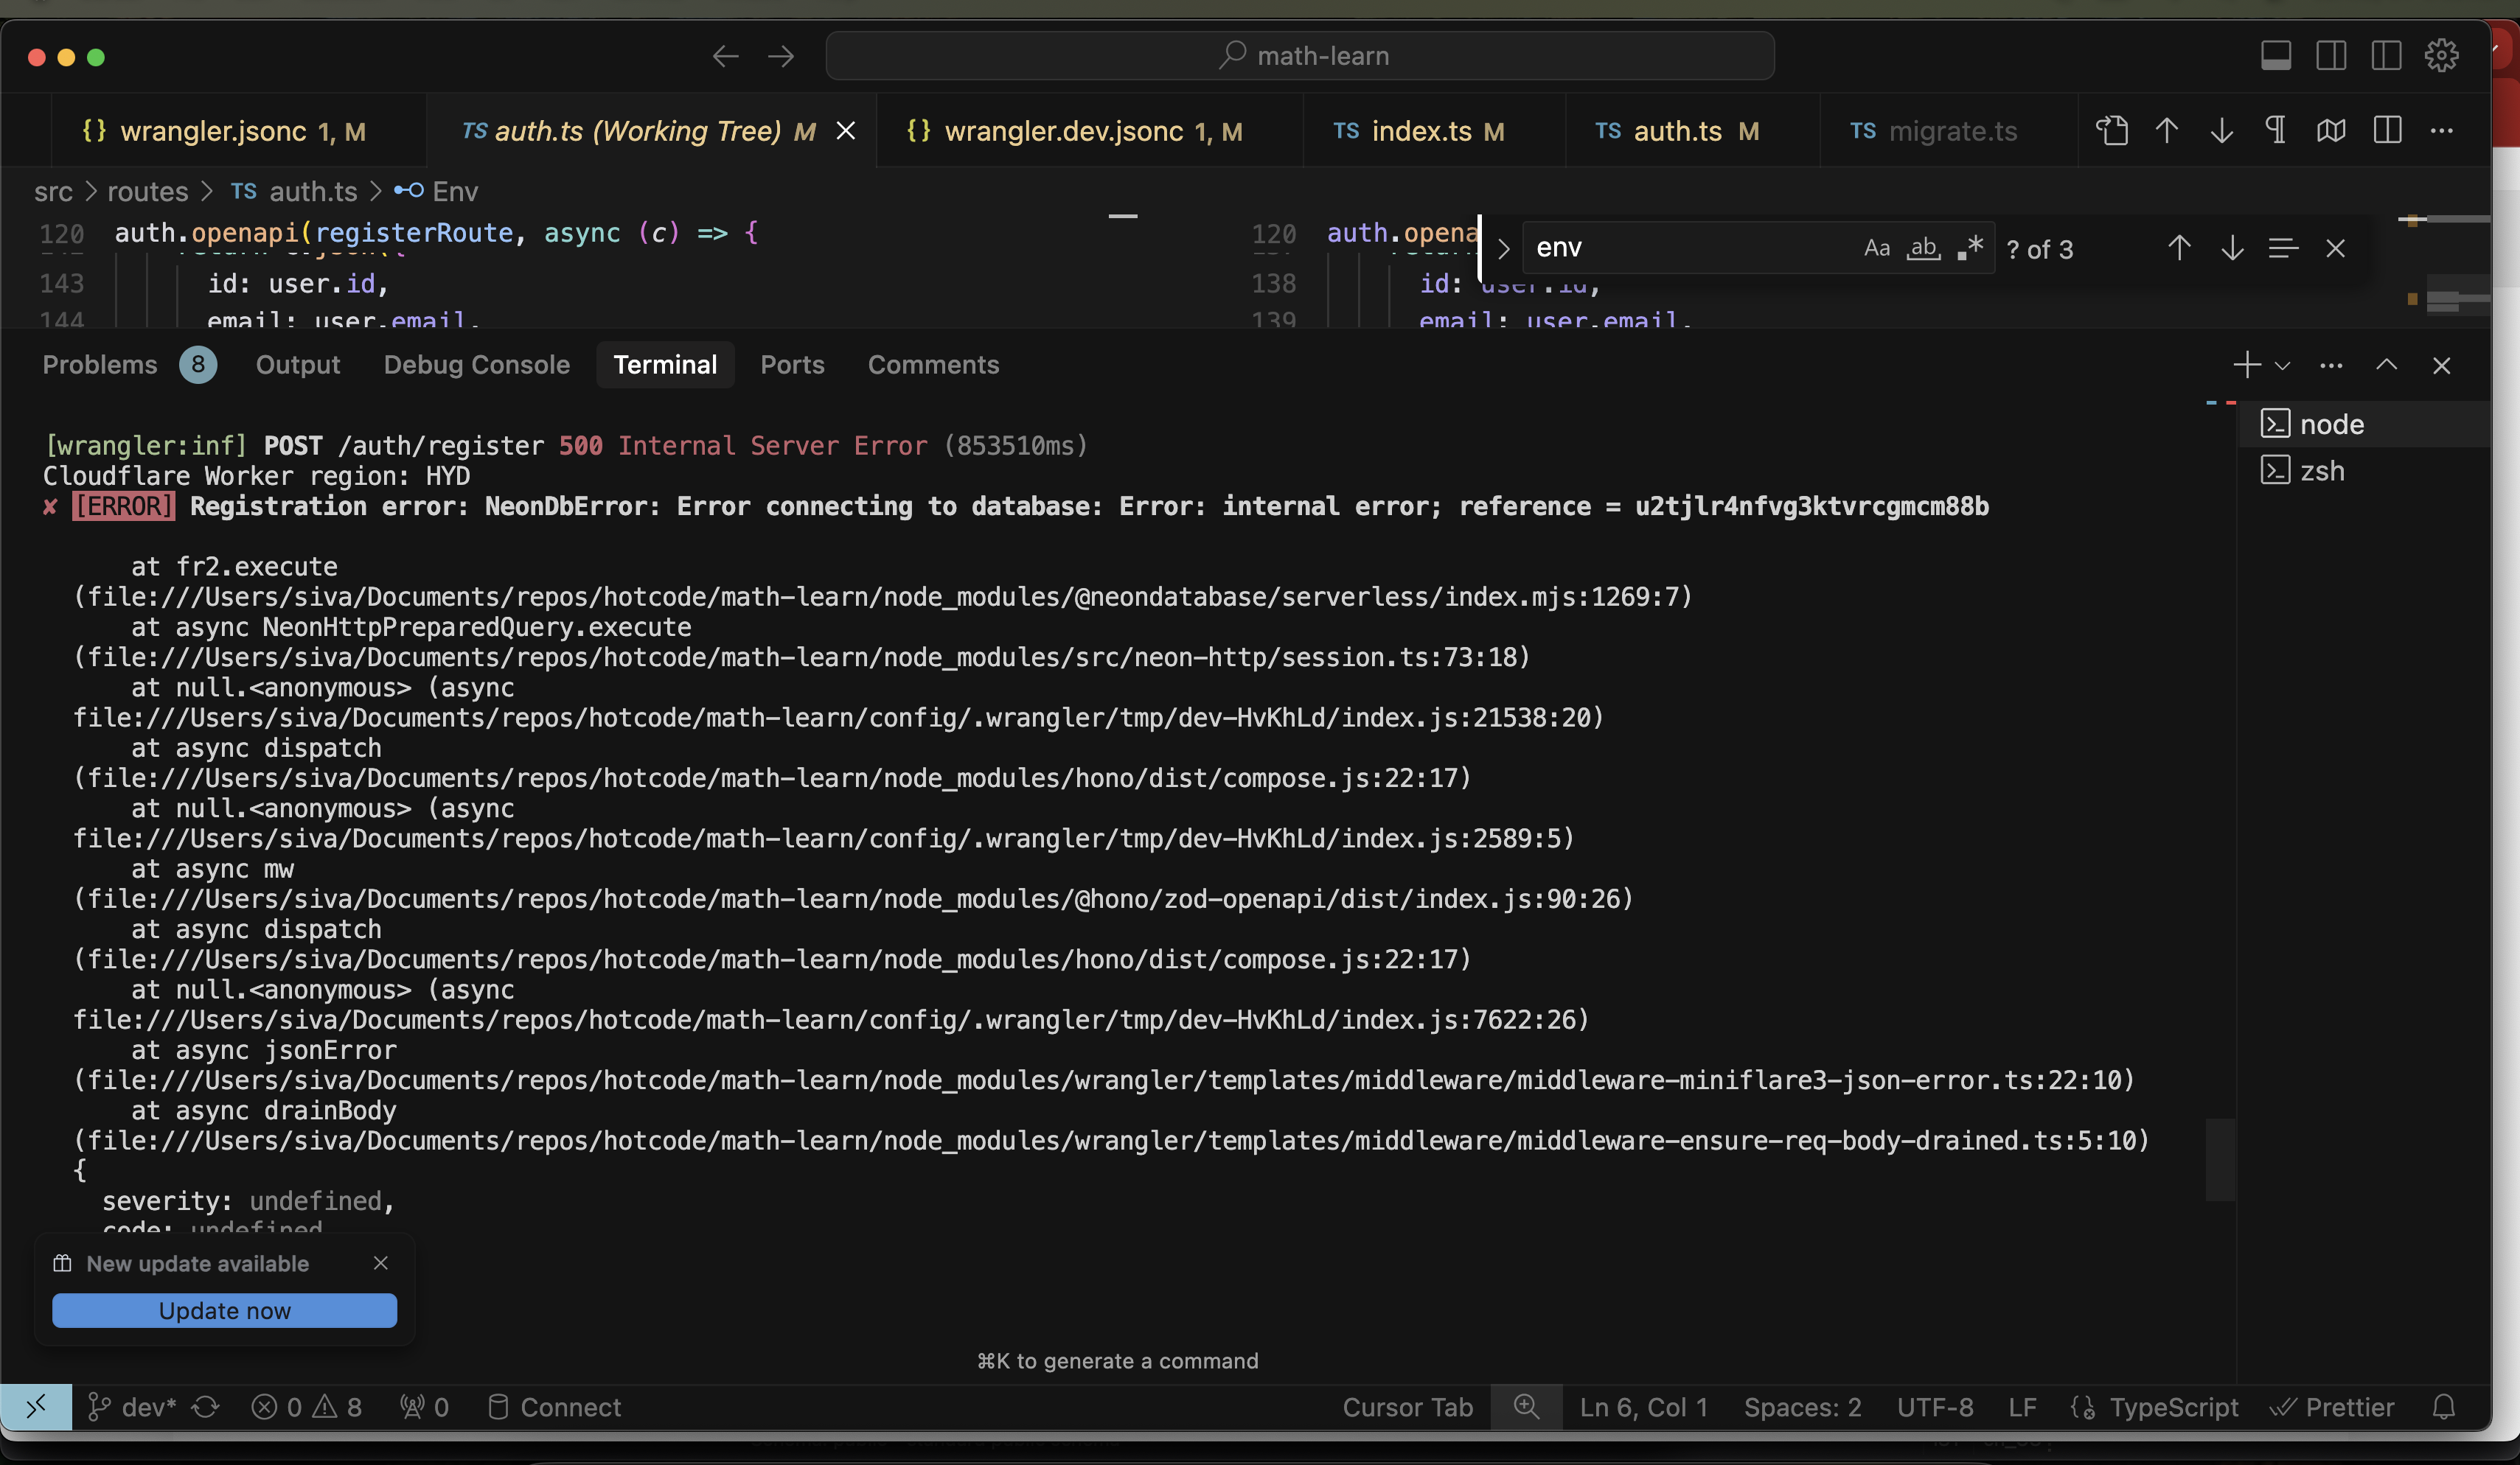Click the dev* git branch in status bar
Viewport: 2520px width, 1465px height.
point(133,1407)
